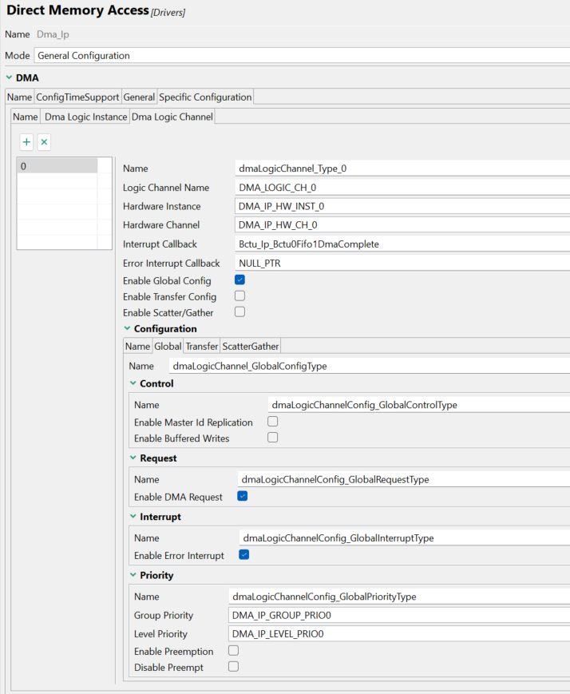Open the Name tab in Configuration section
This screenshot has width=570, height=694.
pyautogui.click(x=137, y=346)
